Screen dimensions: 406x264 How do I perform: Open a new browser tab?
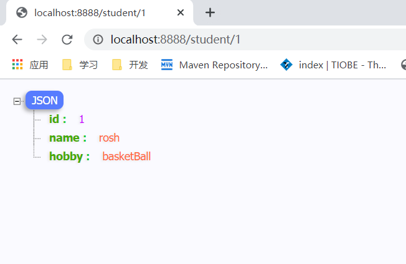click(210, 12)
